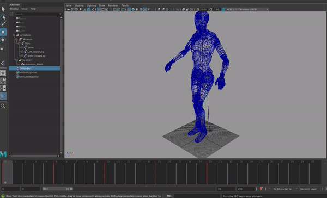Open the ACES 1.0 SDR-video dropdown
The height and width of the screenshot is (198, 327).
pyautogui.click(x=247, y=9)
